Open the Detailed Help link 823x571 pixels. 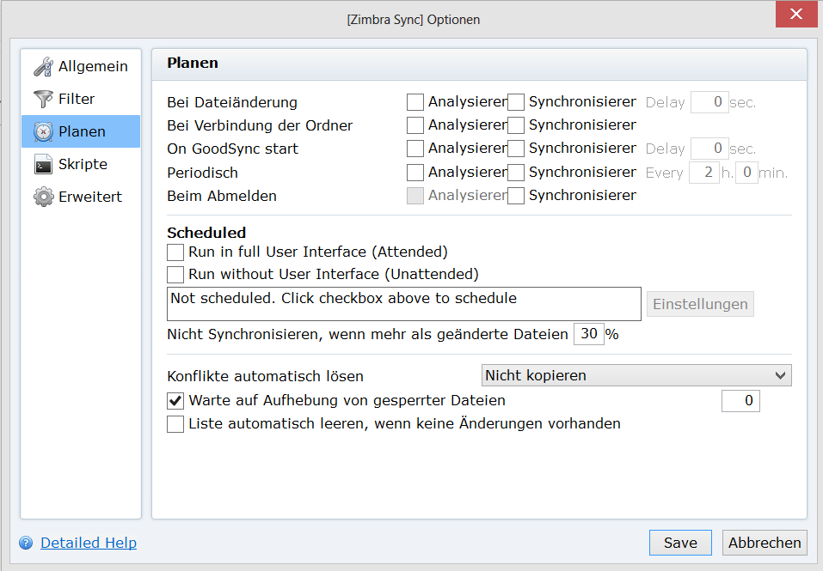[89, 543]
